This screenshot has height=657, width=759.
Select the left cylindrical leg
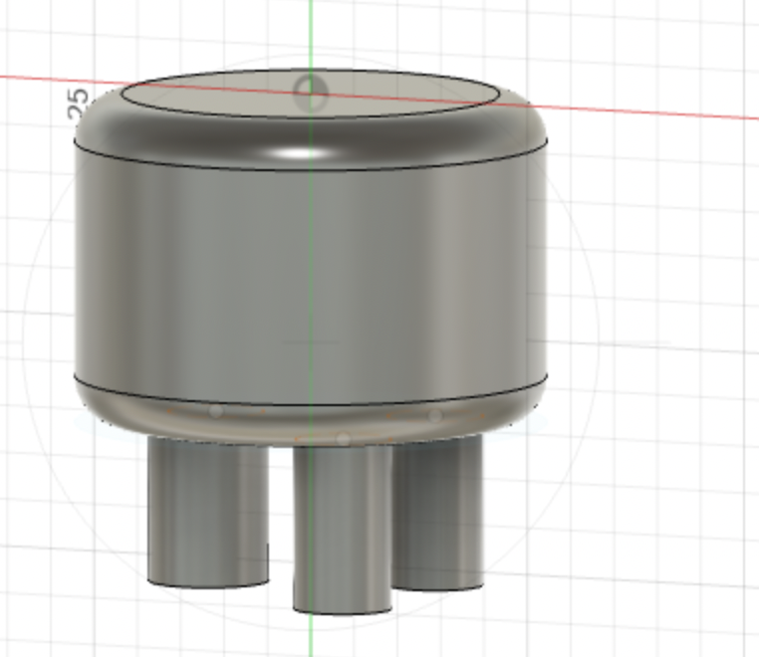(208, 513)
